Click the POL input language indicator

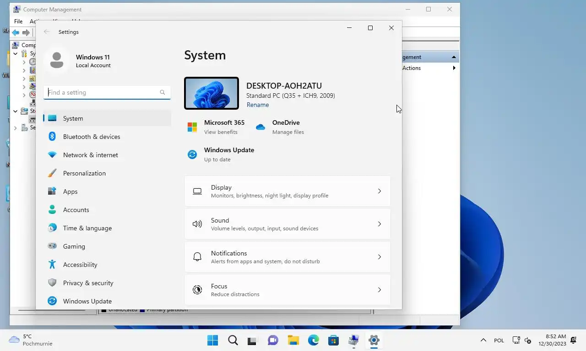[499, 340]
